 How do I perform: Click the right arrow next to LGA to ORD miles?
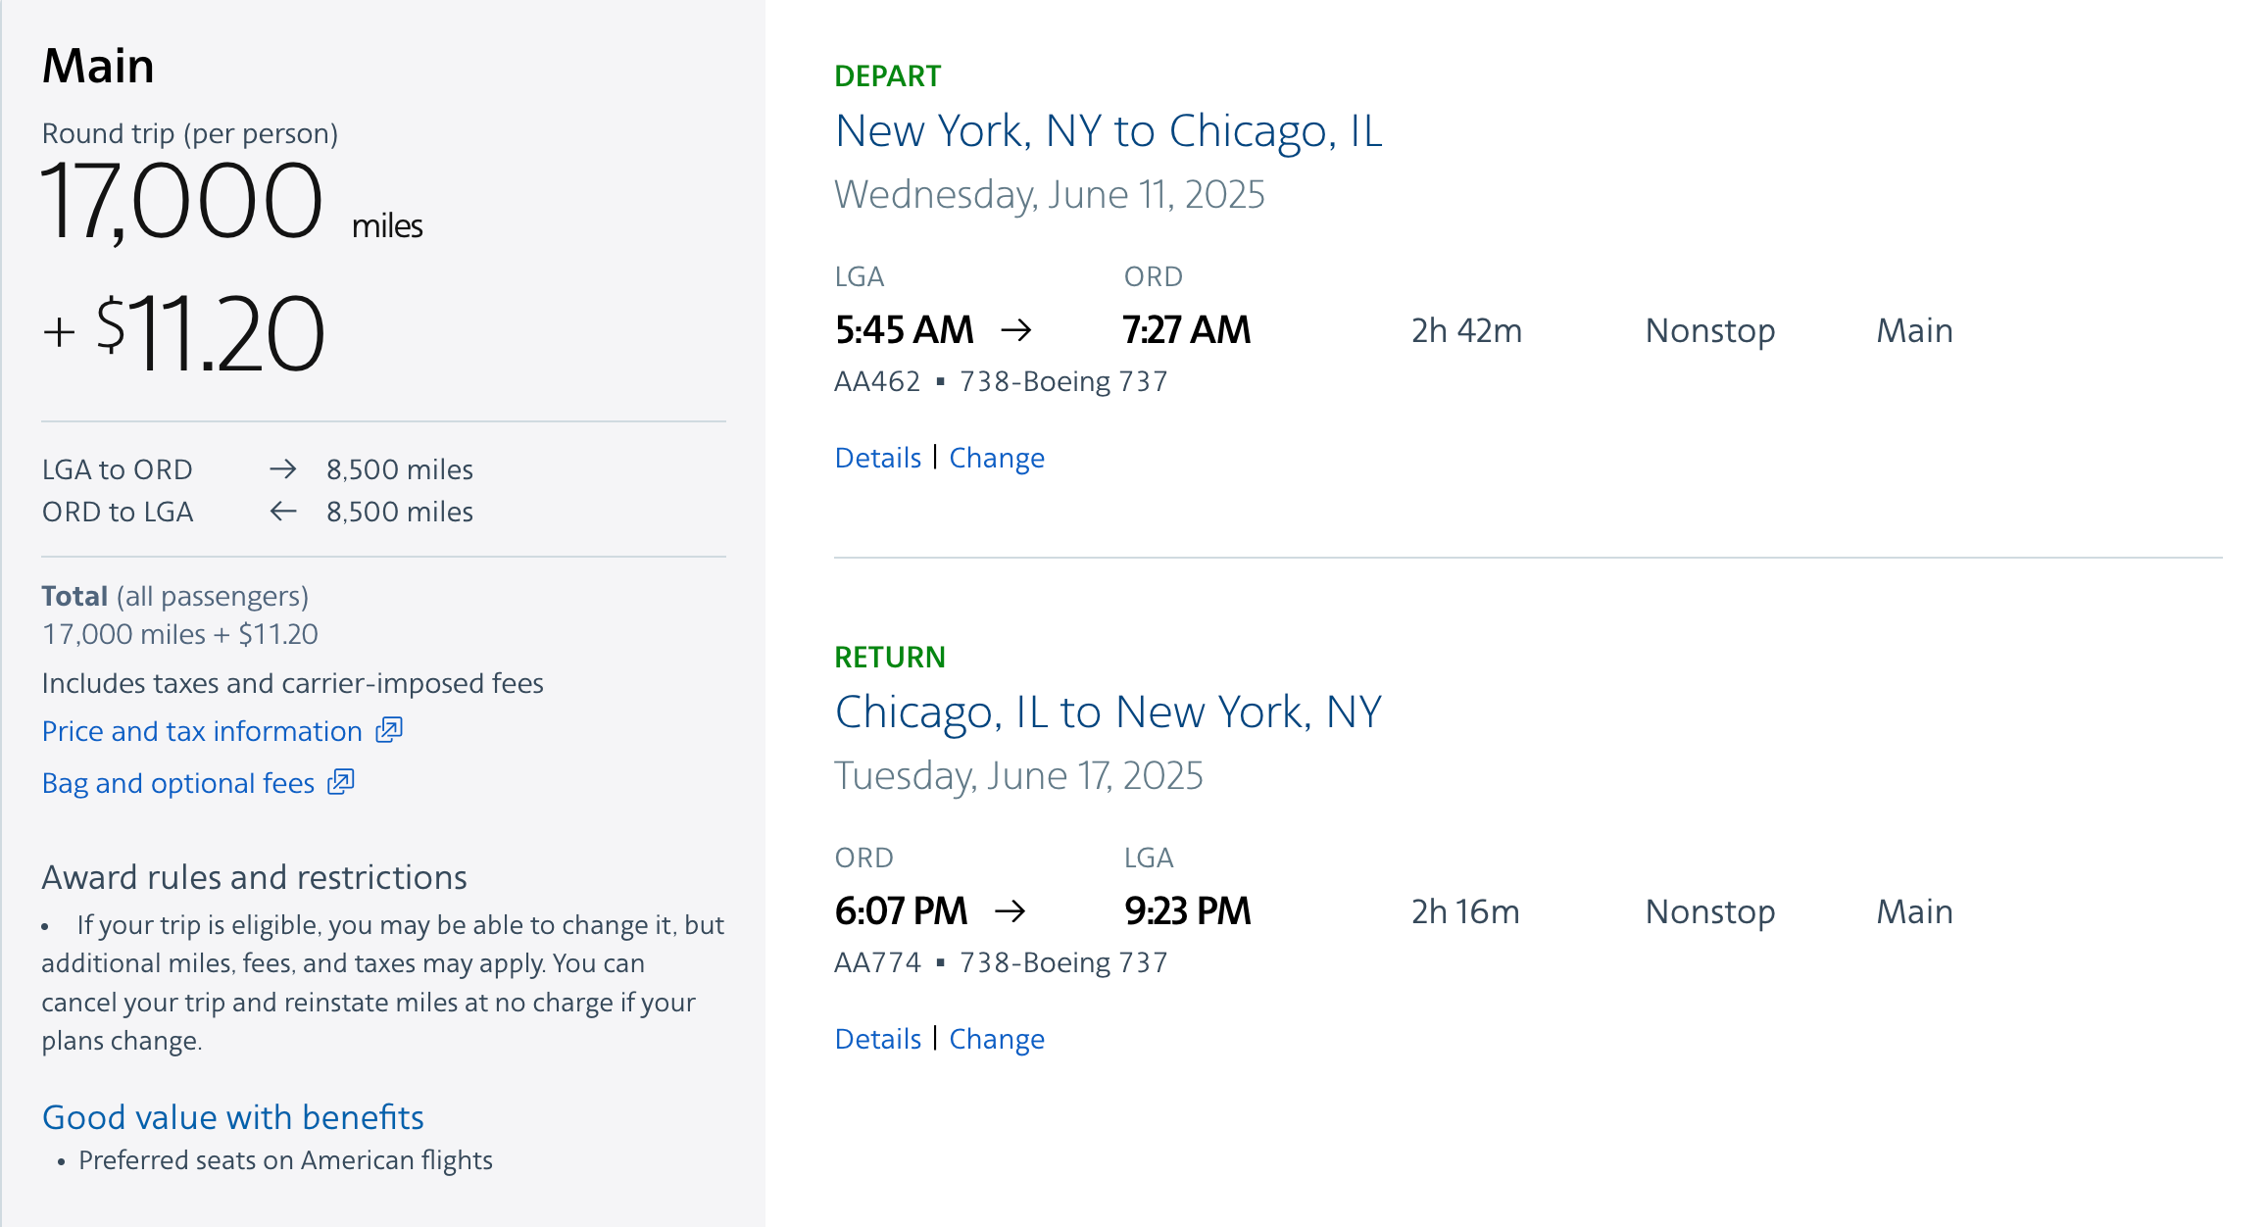[x=283, y=469]
